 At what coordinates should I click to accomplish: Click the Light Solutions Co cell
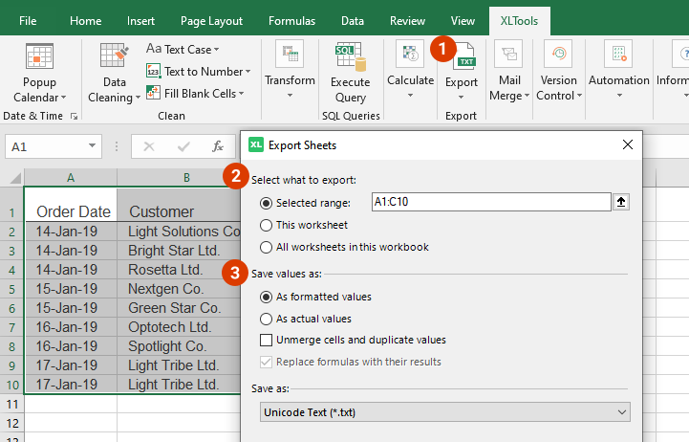pyautogui.click(x=179, y=232)
